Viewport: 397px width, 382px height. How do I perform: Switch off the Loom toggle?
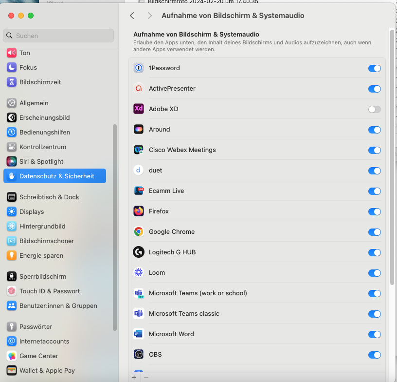pyautogui.click(x=375, y=273)
